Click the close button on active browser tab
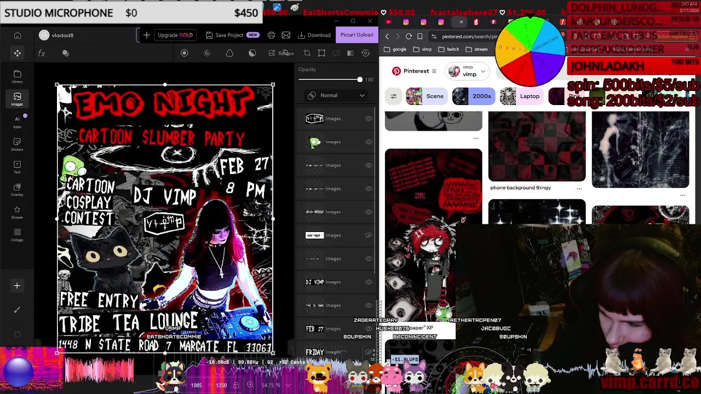This screenshot has height=394, width=701. coord(461,22)
